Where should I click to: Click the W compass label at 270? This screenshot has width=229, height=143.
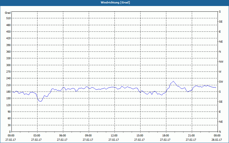(220, 72)
